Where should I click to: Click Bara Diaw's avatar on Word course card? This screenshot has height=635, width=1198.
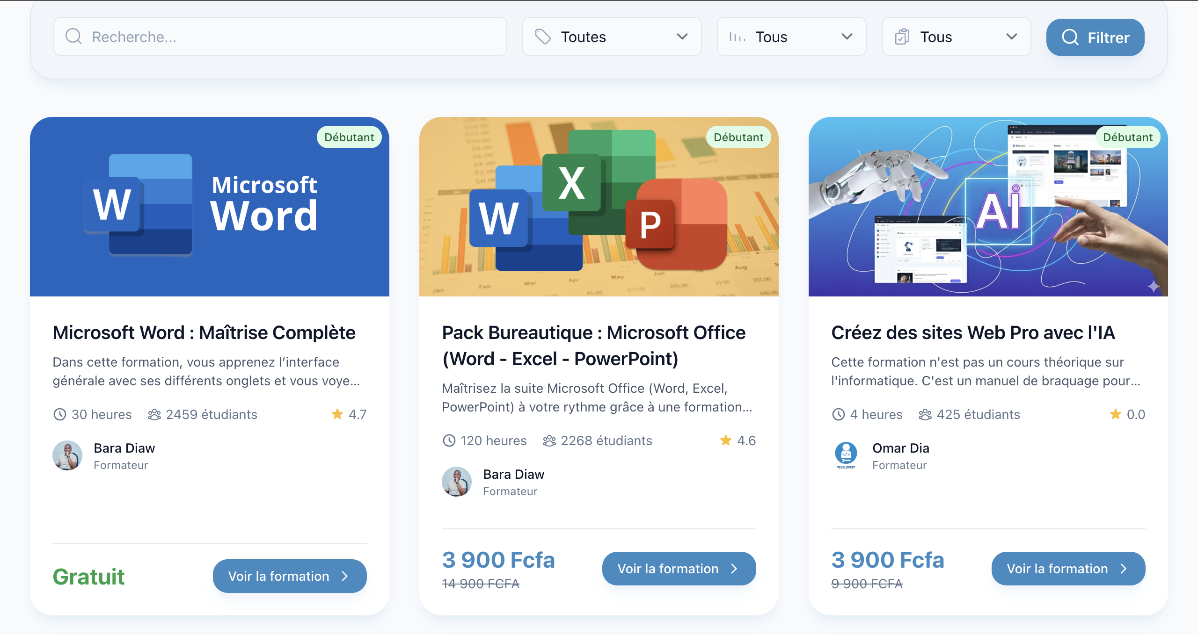click(x=67, y=455)
